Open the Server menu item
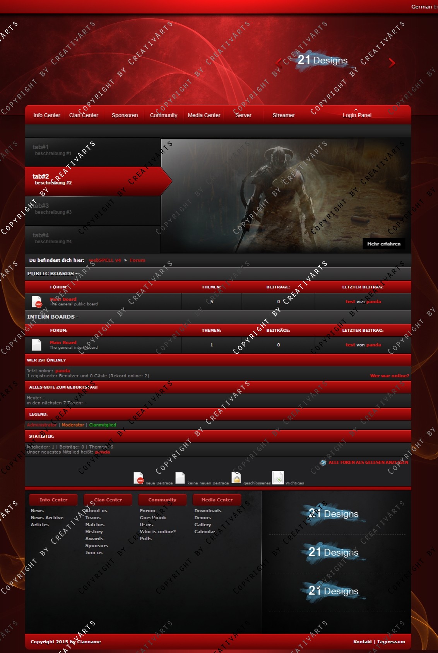This screenshot has width=438, height=653. click(243, 115)
